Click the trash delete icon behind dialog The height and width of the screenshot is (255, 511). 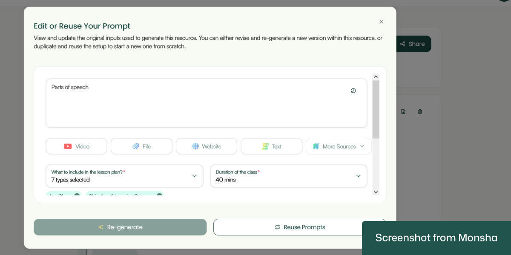click(420, 111)
